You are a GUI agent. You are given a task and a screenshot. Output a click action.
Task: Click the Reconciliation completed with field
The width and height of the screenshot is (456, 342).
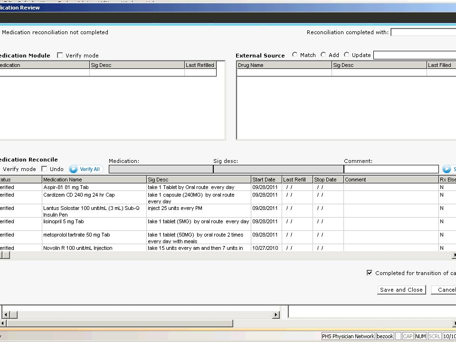tap(423, 32)
